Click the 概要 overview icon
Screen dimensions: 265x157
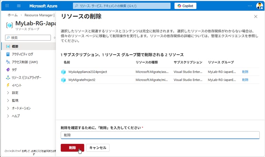[8, 47]
